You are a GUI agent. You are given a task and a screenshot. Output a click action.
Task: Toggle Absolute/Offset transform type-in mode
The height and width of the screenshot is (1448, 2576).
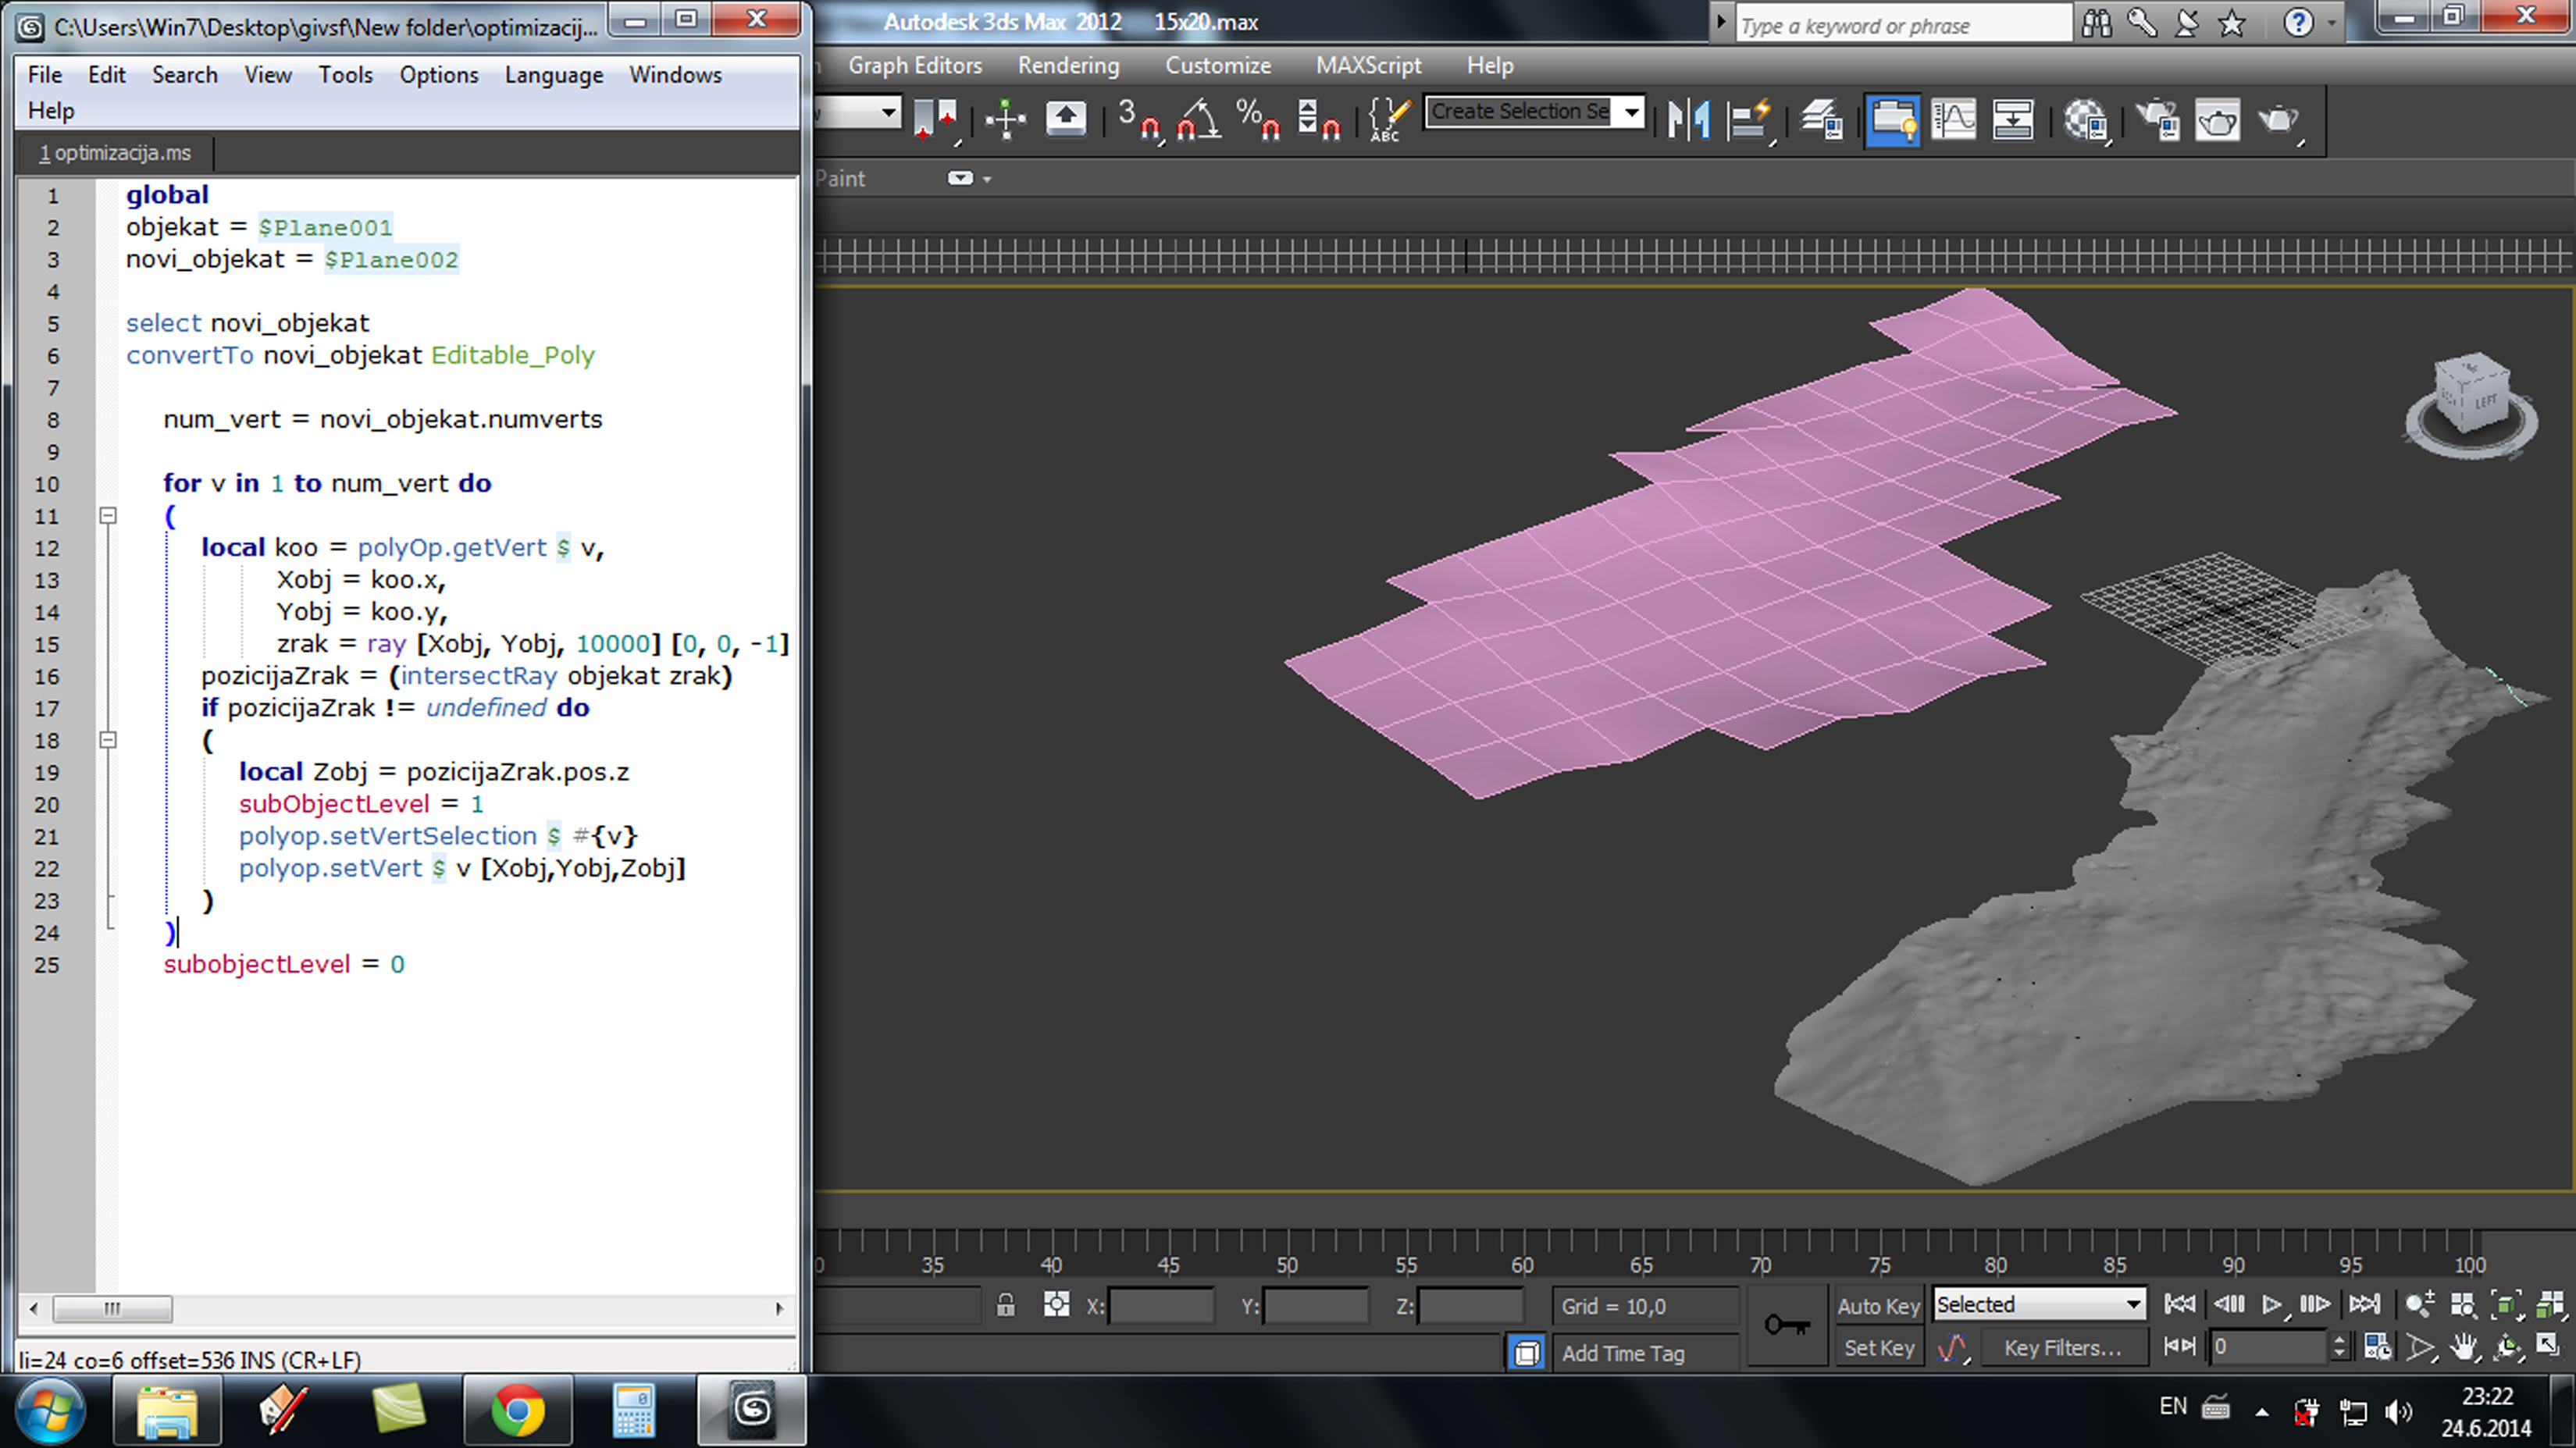1056,1305
